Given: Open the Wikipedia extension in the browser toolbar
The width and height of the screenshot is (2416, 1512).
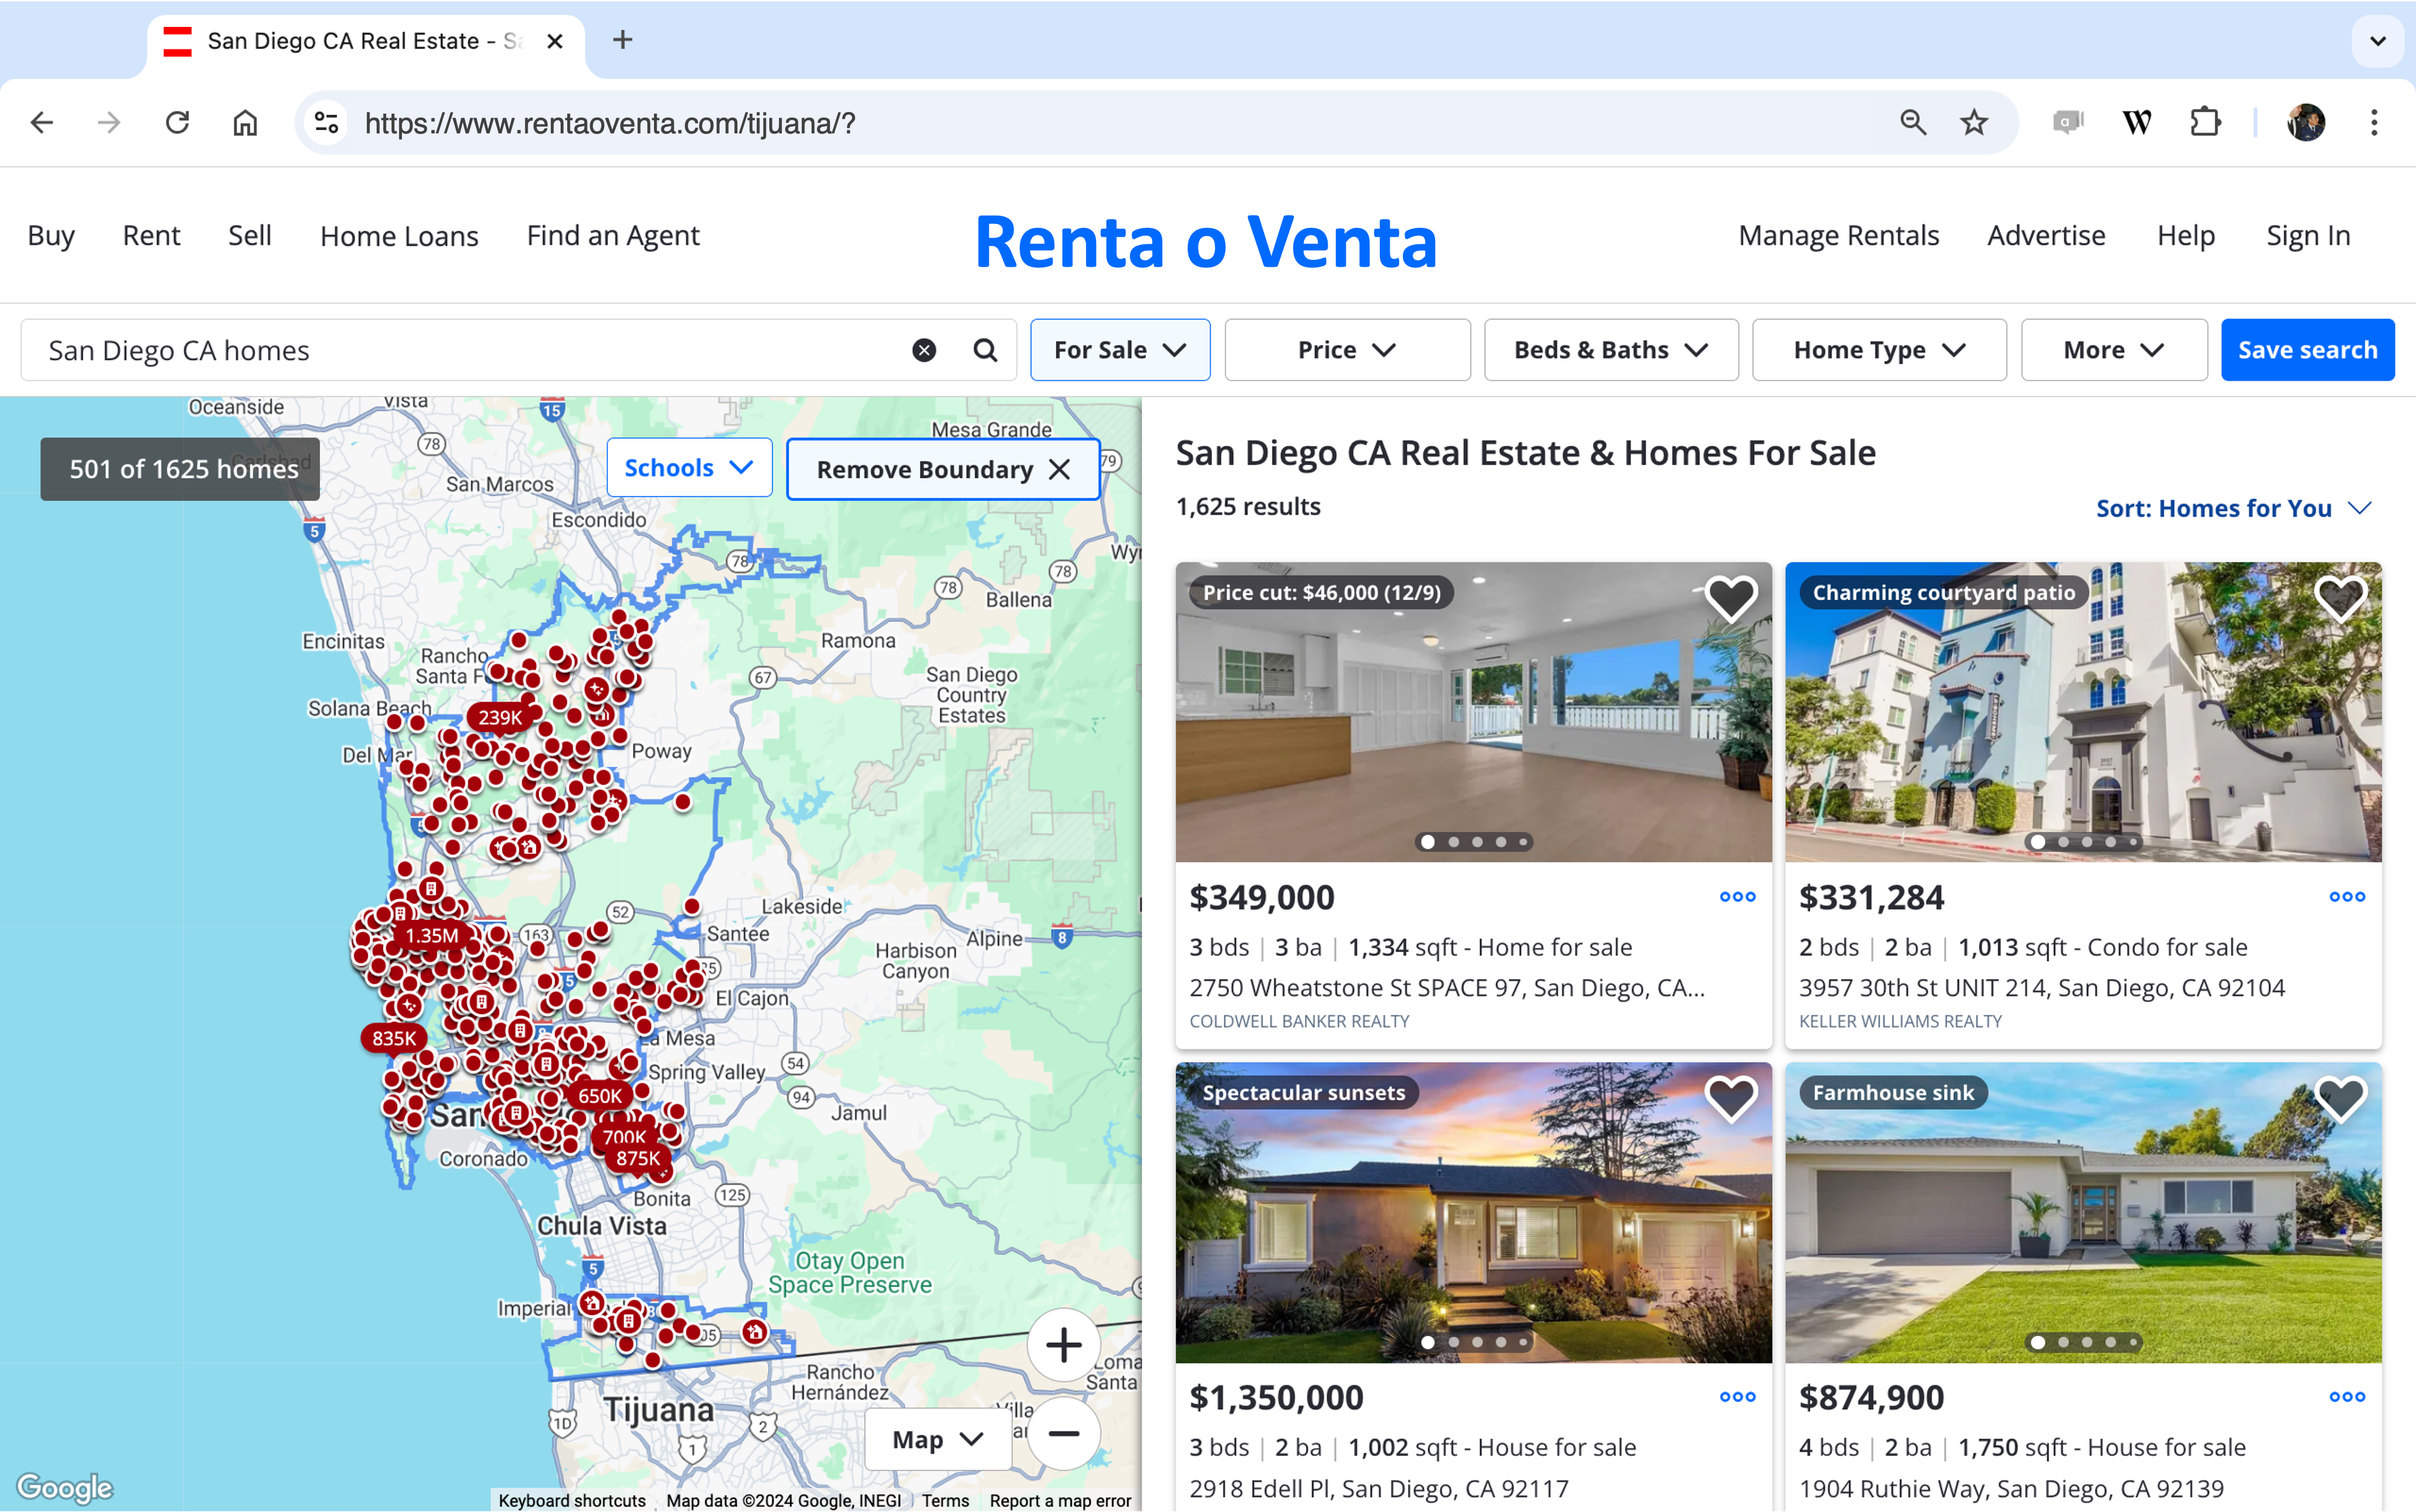Looking at the screenshot, I should 2137,122.
